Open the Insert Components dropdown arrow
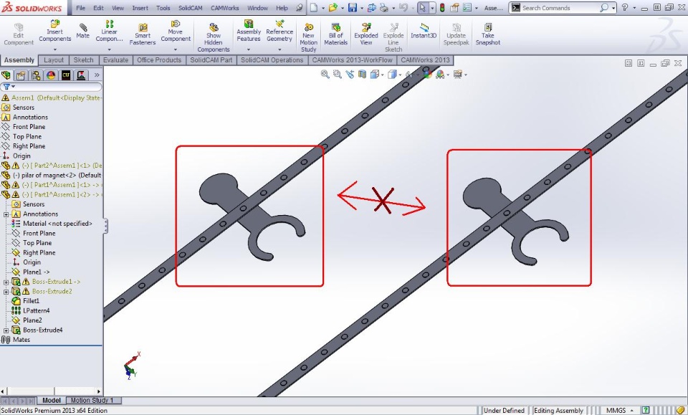Screen dimensions: 688x415 [55, 49]
